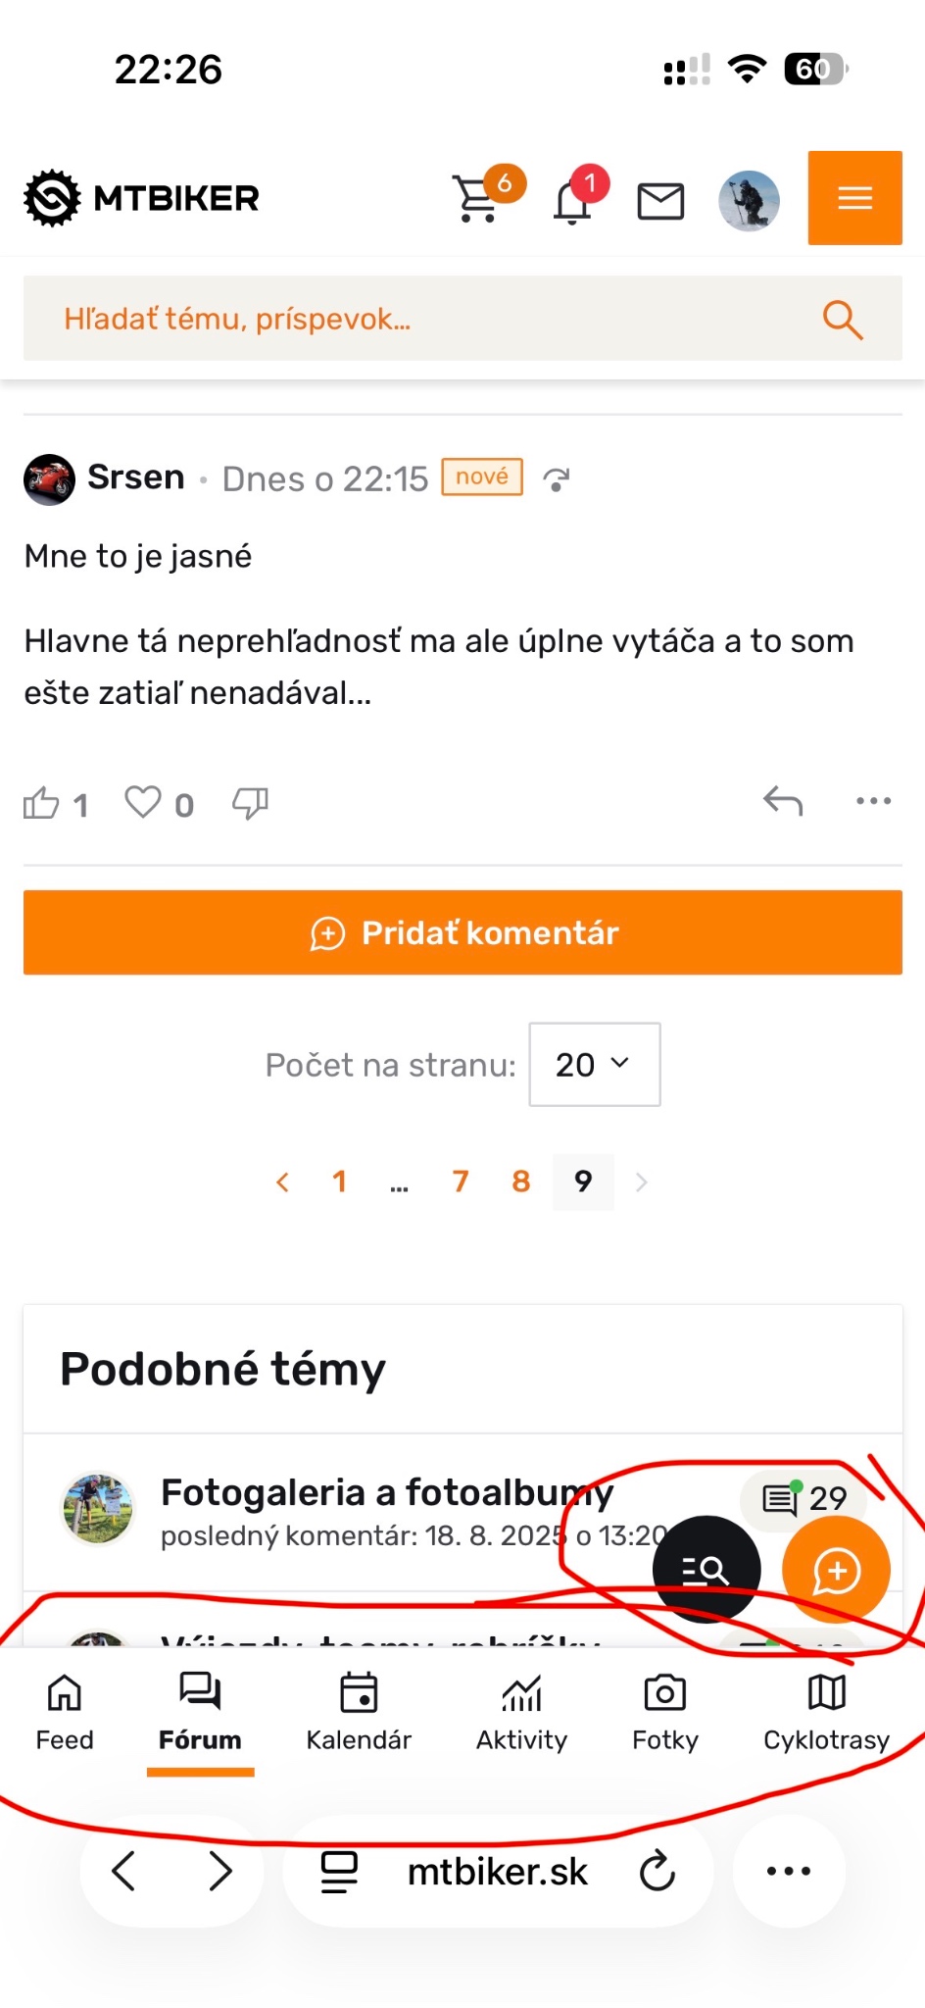Switch to the Kalendár tab
The width and height of the screenshot is (925, 2008).
pyautogui.click(x=359, y=1712)
